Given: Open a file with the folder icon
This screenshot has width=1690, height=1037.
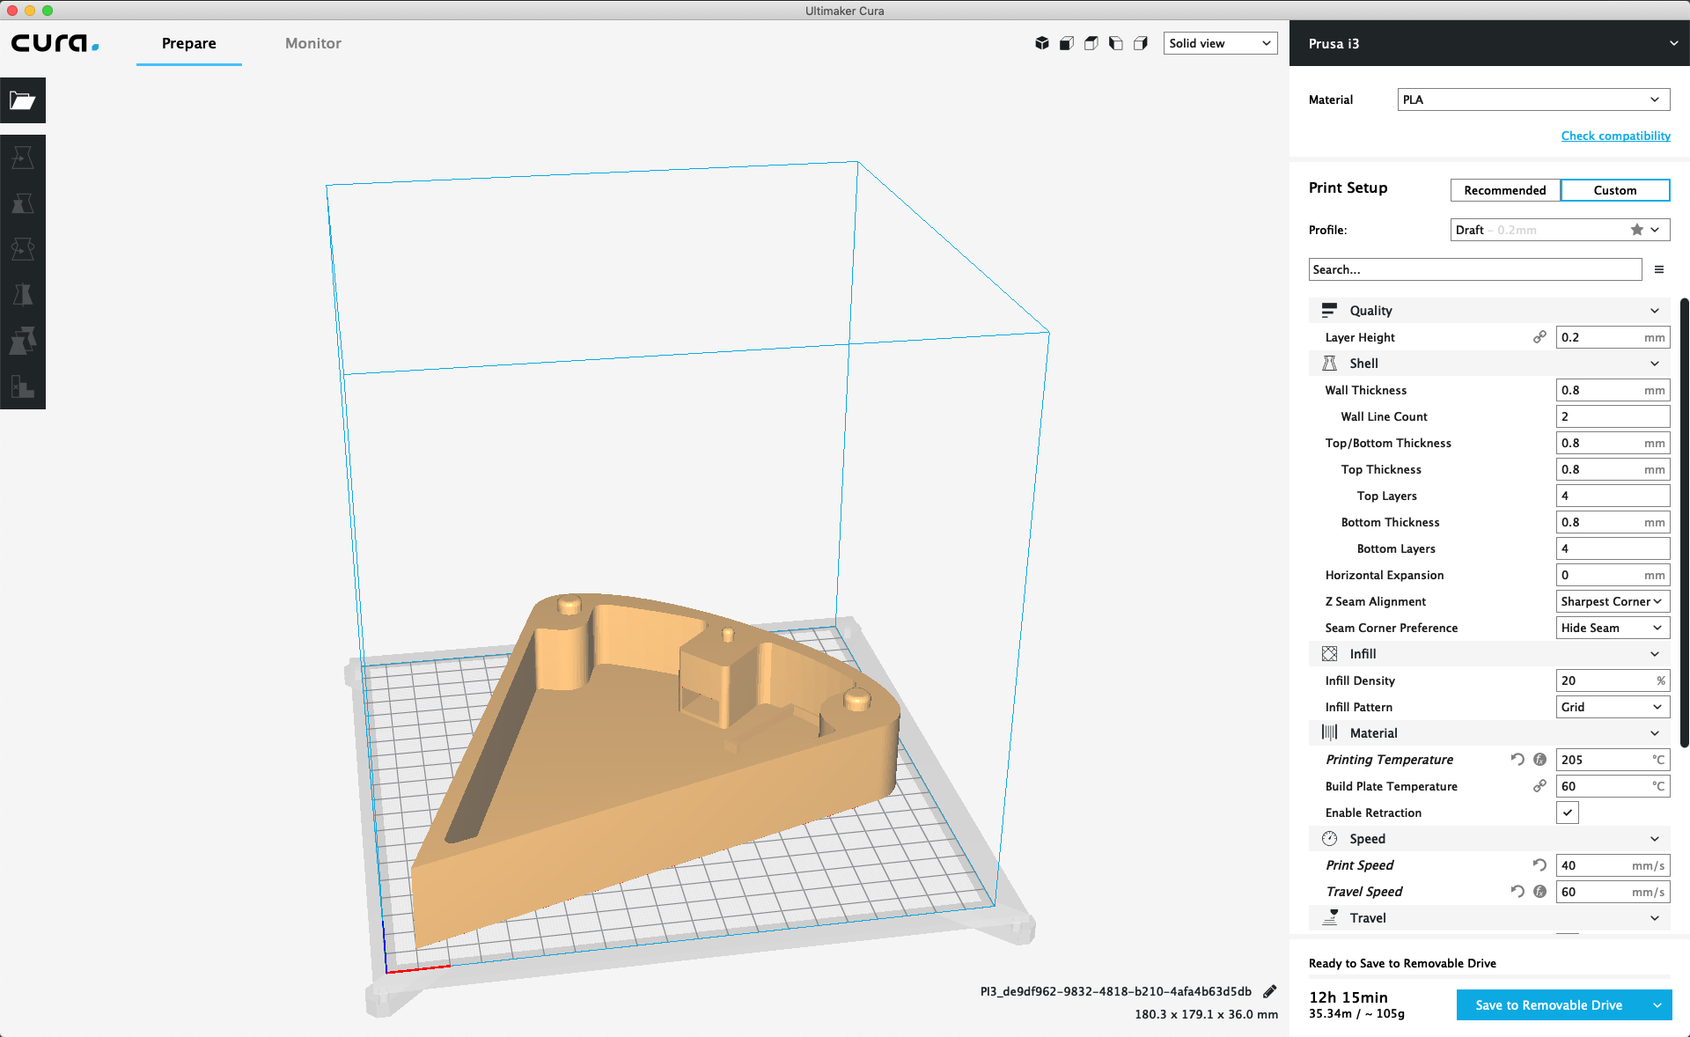Looking at the screenshot, I should (x=23, y=100).
